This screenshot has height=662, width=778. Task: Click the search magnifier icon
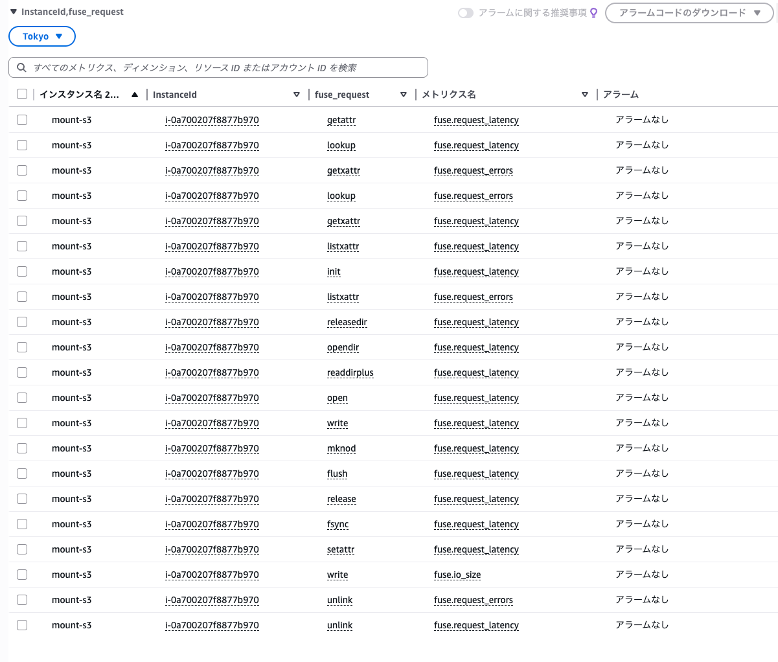(23, 67)
